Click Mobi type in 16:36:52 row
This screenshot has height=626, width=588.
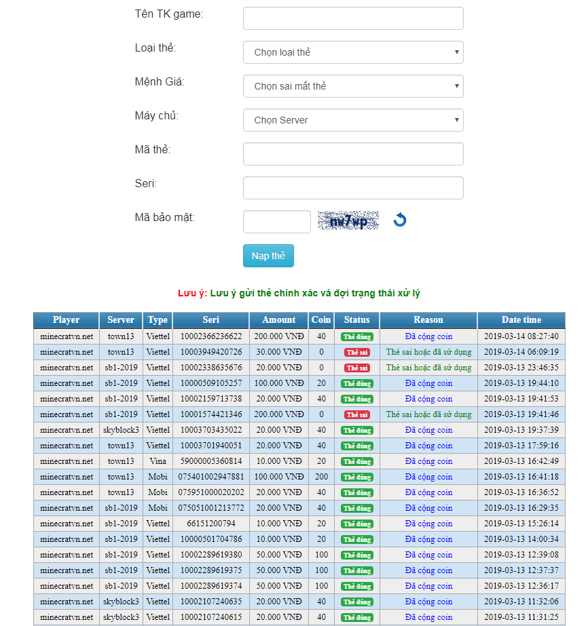(158, 492)
